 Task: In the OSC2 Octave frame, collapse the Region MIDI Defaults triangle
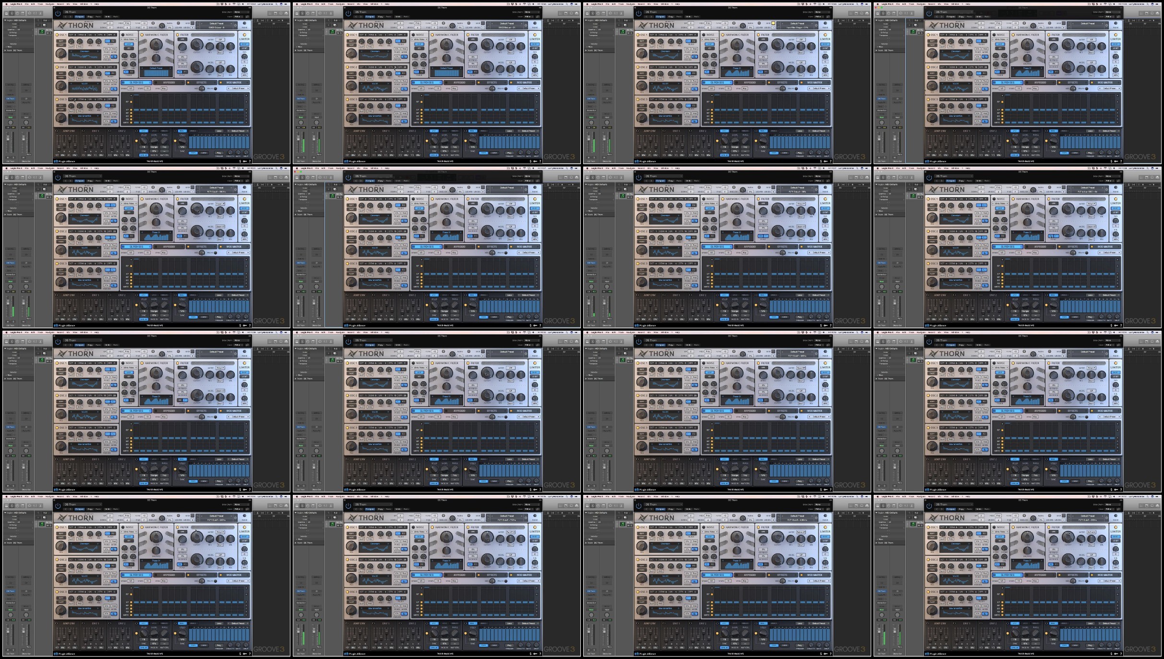pos(5,20)
